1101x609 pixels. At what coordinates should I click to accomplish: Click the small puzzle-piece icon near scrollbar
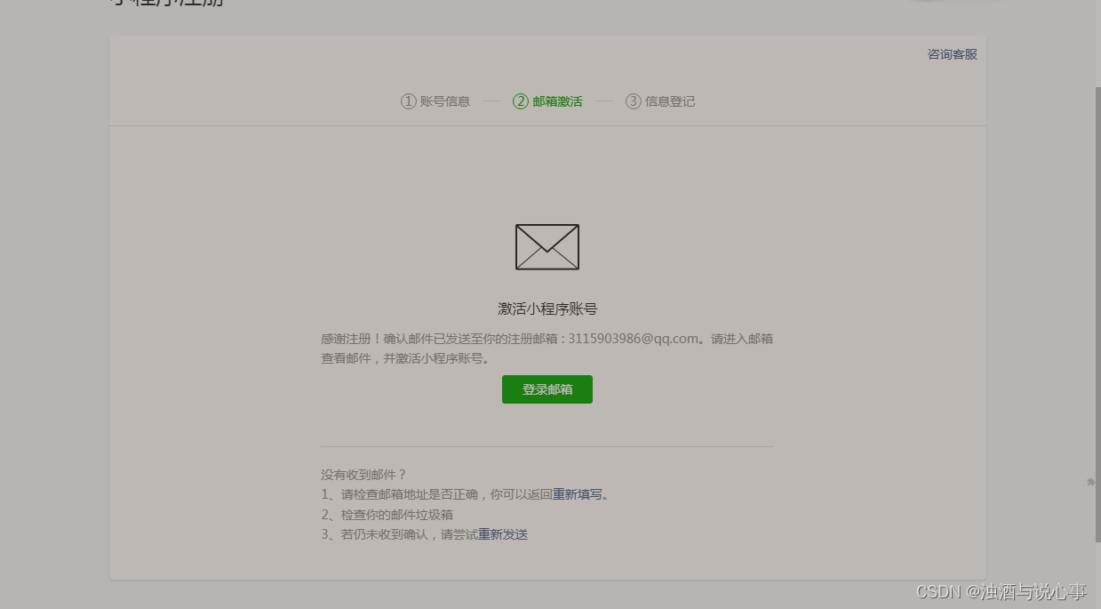[x=1090, y=482]
